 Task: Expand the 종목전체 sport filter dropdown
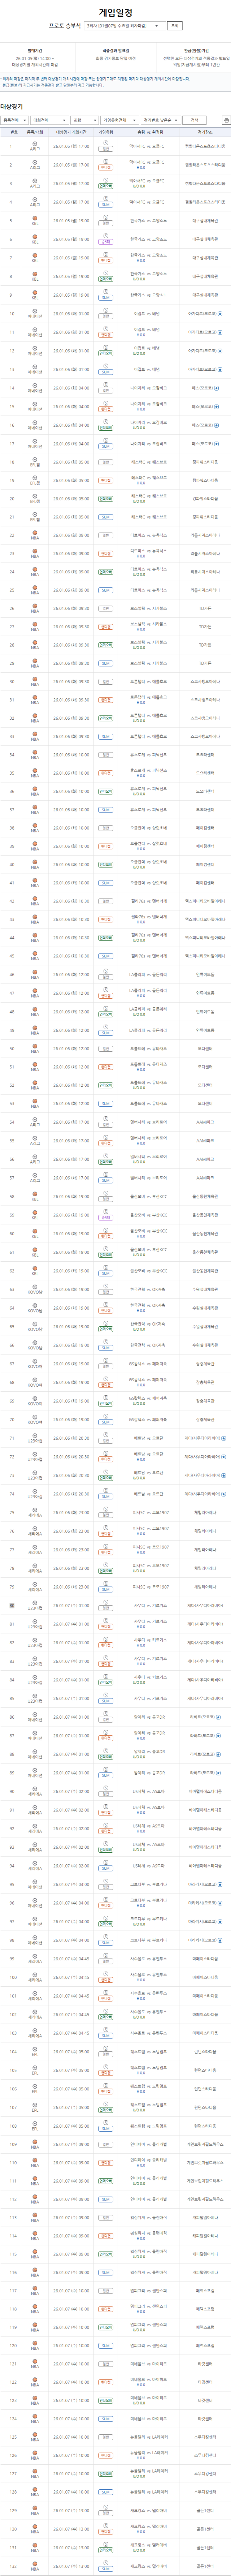tap(12, 119)
